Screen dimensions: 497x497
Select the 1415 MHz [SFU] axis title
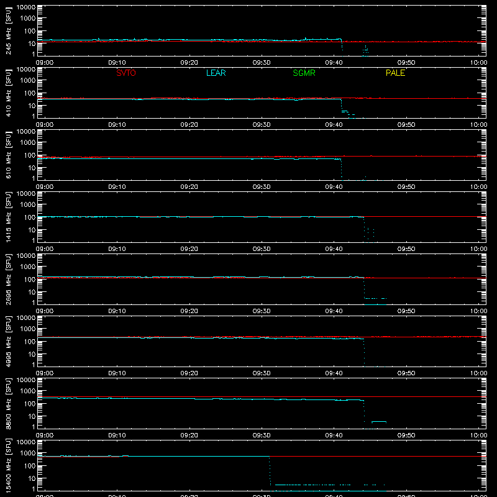coord(9,217)
